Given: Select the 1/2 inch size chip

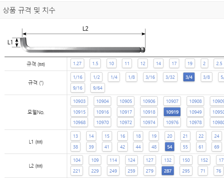Looking at the screenshot, I should (x=96, y=77).
